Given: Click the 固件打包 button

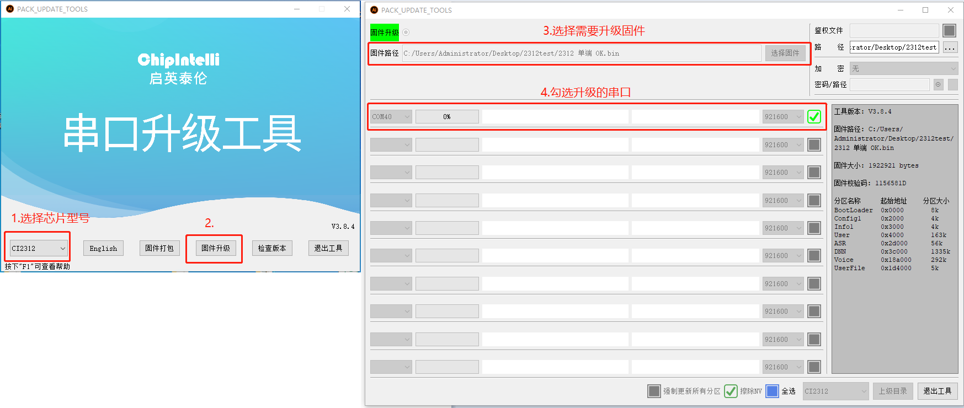Looking at the screenshot, I should tap(159, 248).
